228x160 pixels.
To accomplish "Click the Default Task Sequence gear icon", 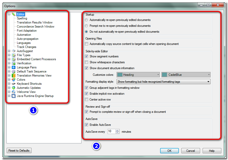I will click(x=14, y=71).
